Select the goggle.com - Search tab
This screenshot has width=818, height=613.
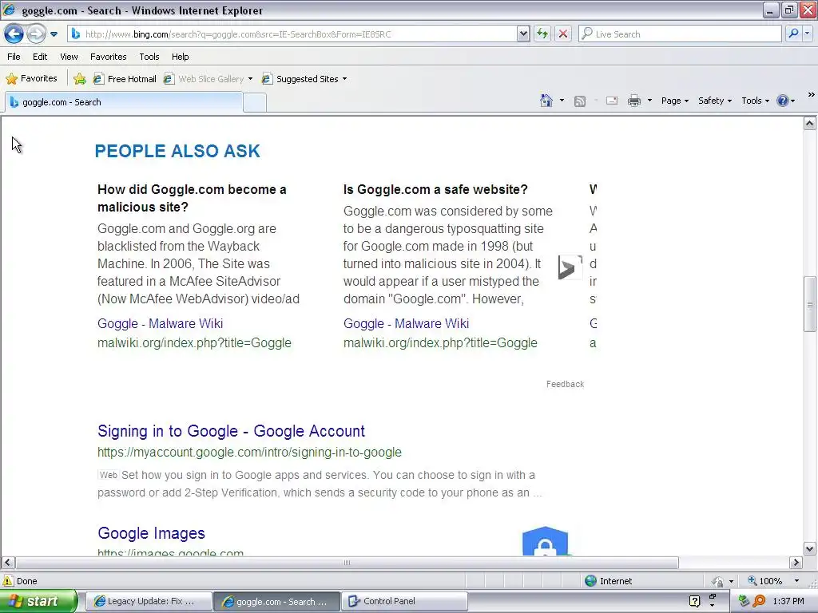[x=124, y=102]
